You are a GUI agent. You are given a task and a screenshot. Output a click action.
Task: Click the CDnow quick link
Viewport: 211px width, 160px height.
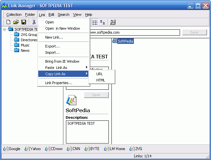pos(54,149)
